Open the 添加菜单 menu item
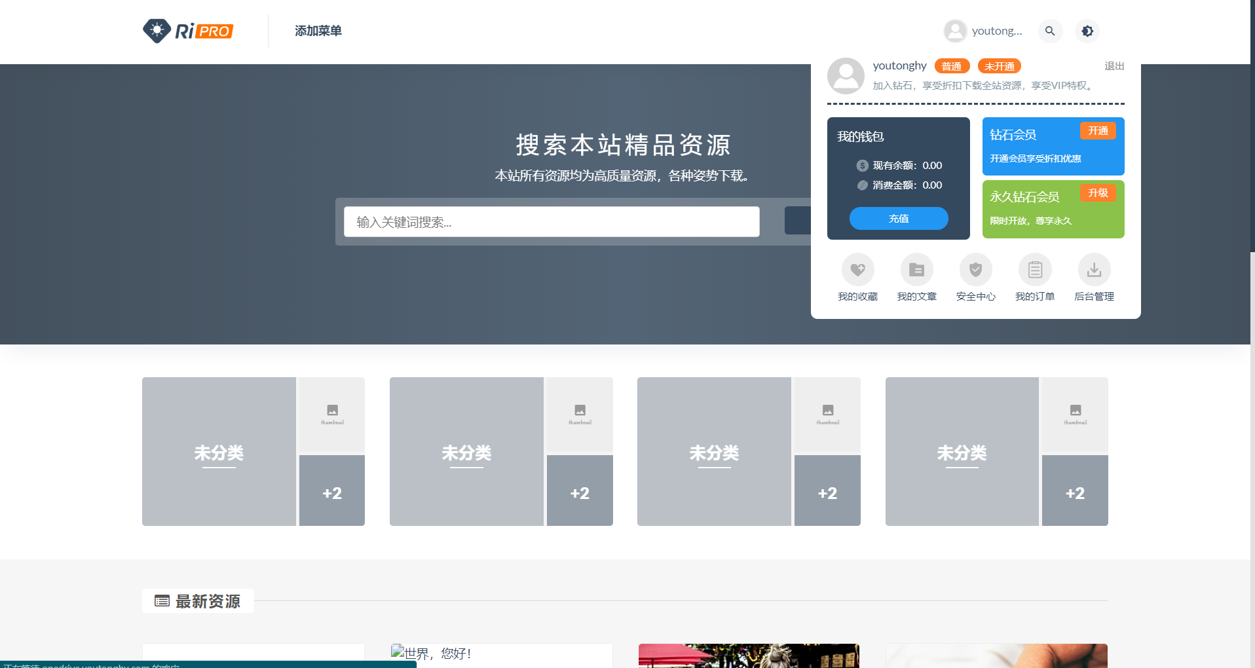This screenshot has width=1255, height=668. click(x=318, y=31)
